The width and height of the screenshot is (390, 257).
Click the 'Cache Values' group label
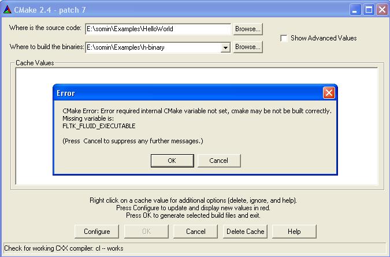(35, 63)
